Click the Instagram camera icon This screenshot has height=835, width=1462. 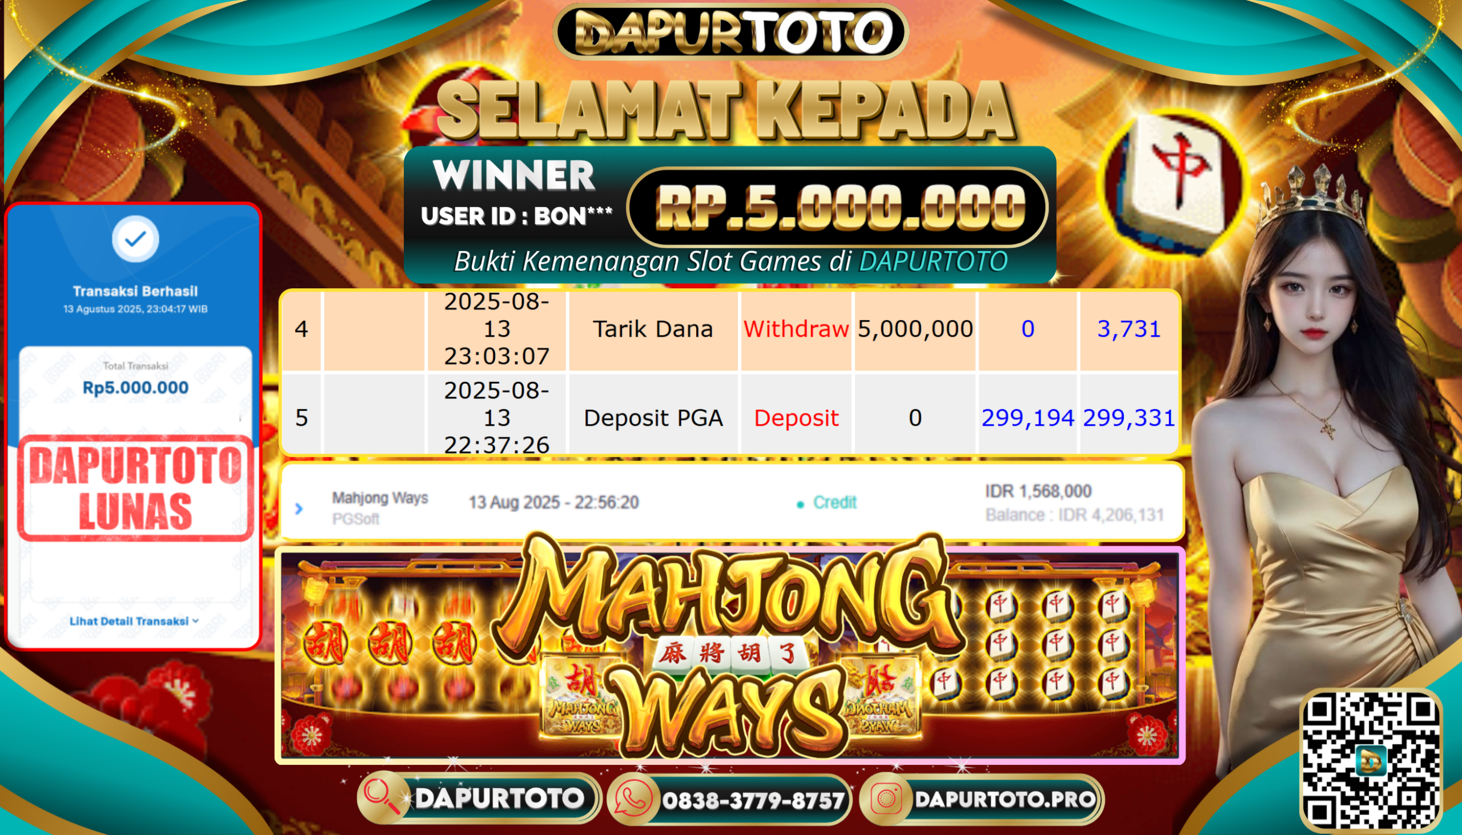click(x=886, y=799)
